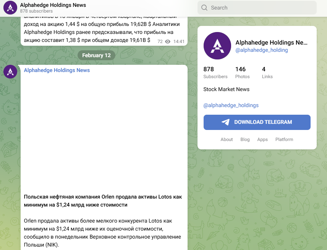The image size is (327, 250).
Task: Open the About page link
Action: (x=227, y=139)
